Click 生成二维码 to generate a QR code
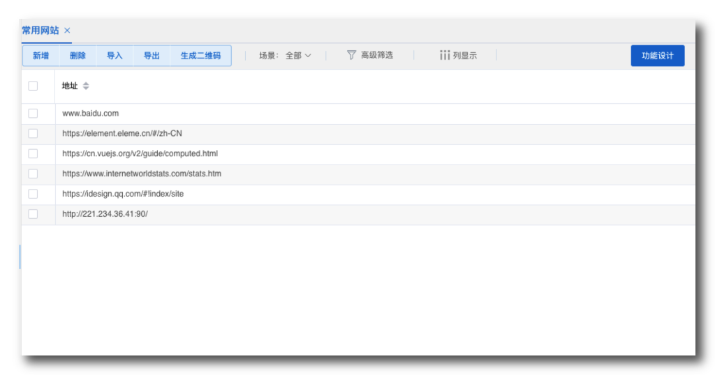 pos(200,56)
